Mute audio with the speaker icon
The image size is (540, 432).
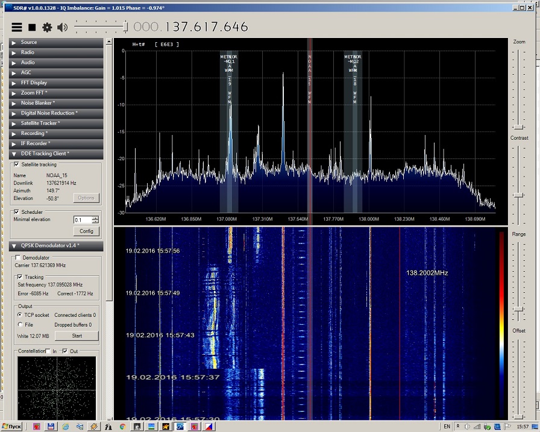pos(62,27)
